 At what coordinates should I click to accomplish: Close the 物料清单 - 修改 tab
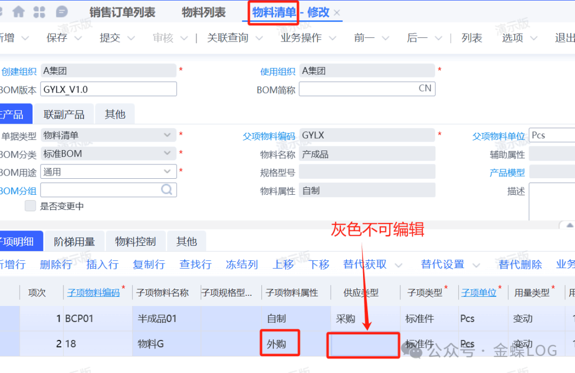(x=337, y=13)
